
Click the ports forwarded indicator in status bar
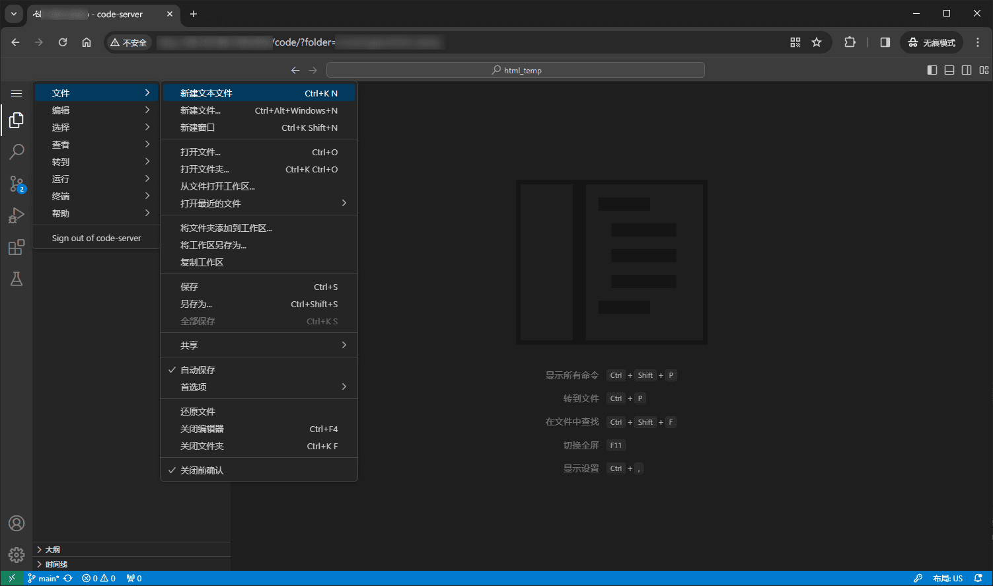pos(134,578)
